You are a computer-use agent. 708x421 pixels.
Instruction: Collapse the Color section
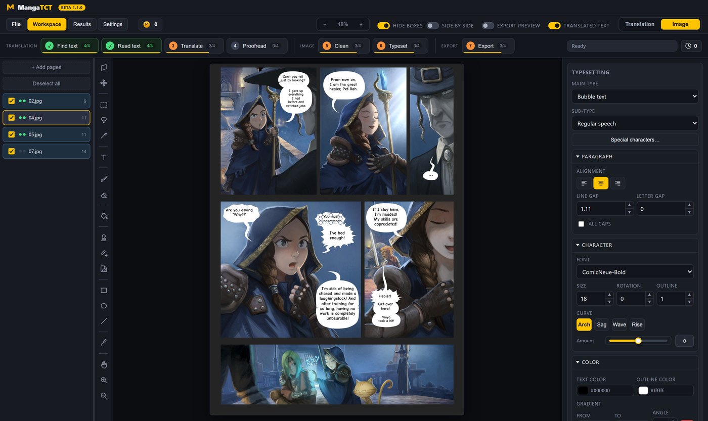pos(635,362)
